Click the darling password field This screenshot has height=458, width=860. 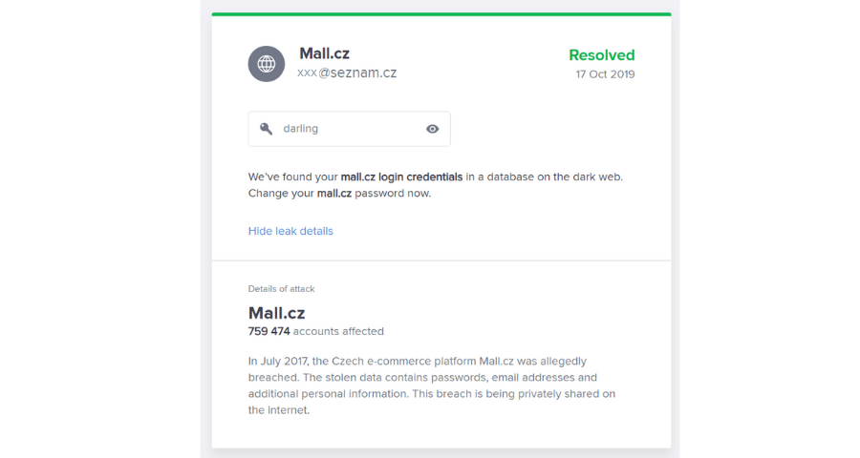pyautogui.click(x=349, y=129)
